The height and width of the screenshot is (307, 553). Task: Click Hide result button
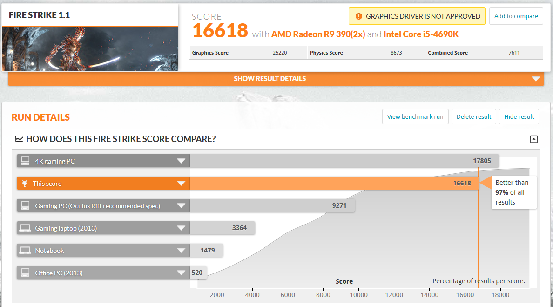coord(519,117)
